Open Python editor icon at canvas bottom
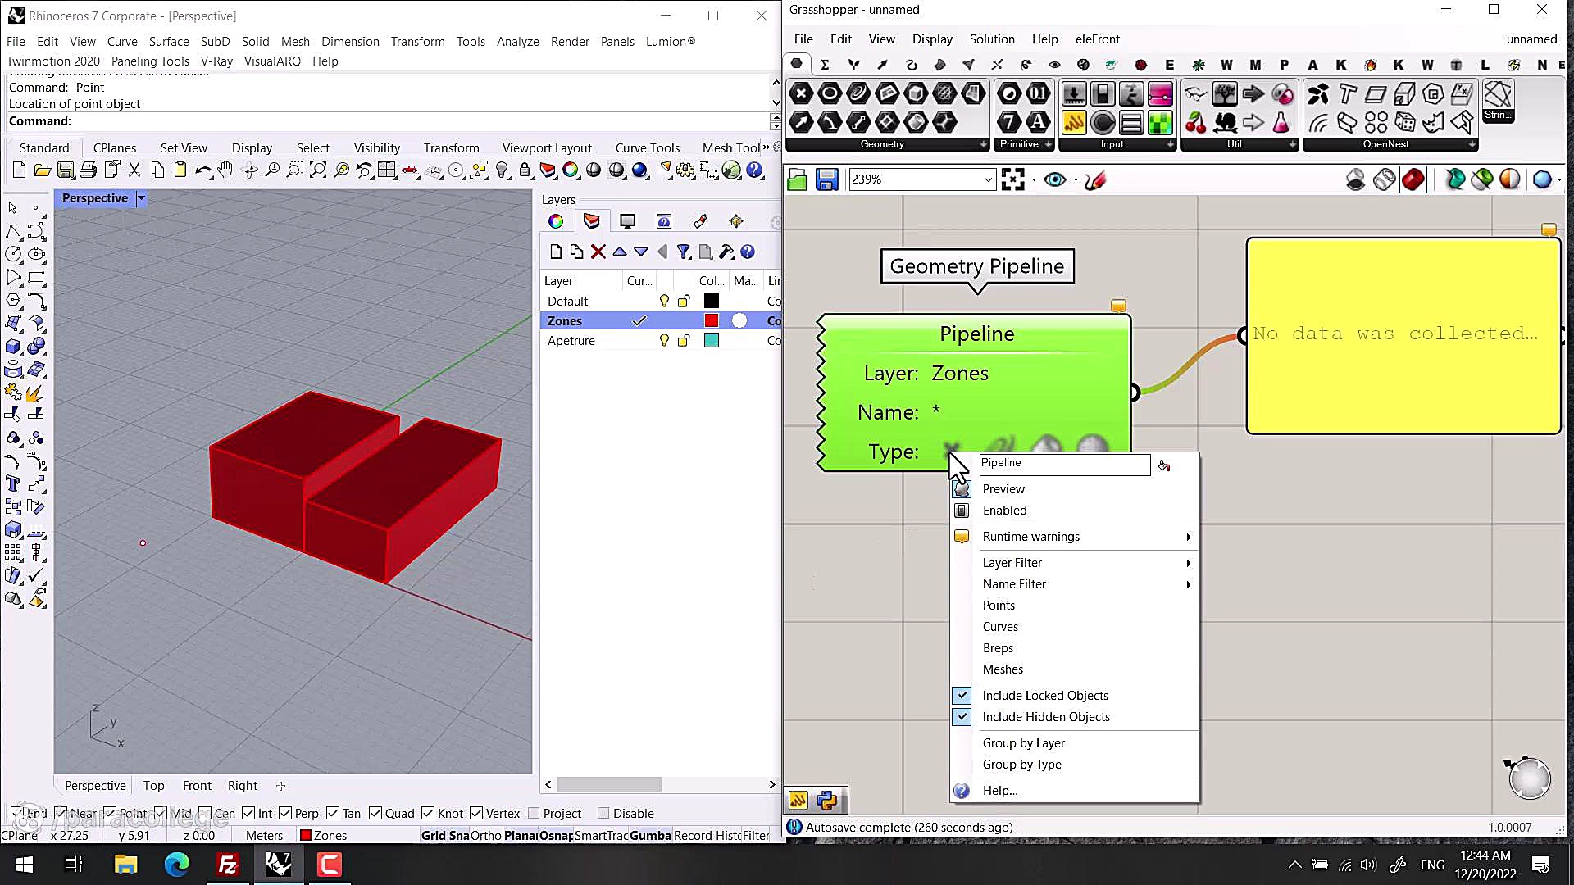 pyautogui.click(x=827, y=800)
